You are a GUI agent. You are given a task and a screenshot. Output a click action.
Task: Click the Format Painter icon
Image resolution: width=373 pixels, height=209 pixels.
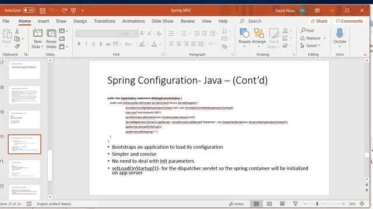[17, 46]
